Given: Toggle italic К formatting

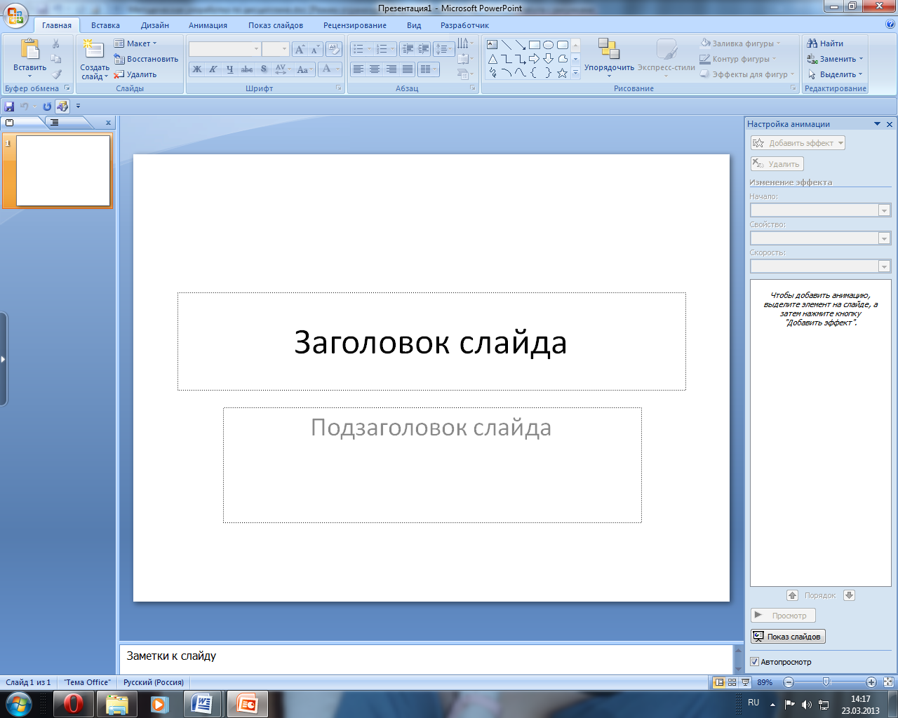Looking at the screenshot, I should (x=213, y=69).
